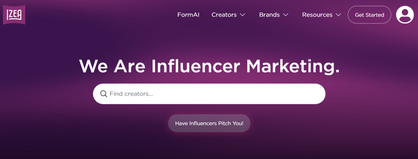Open the FormAI navigation link
This screenshot has height=159, width=418.
(188, 15)
